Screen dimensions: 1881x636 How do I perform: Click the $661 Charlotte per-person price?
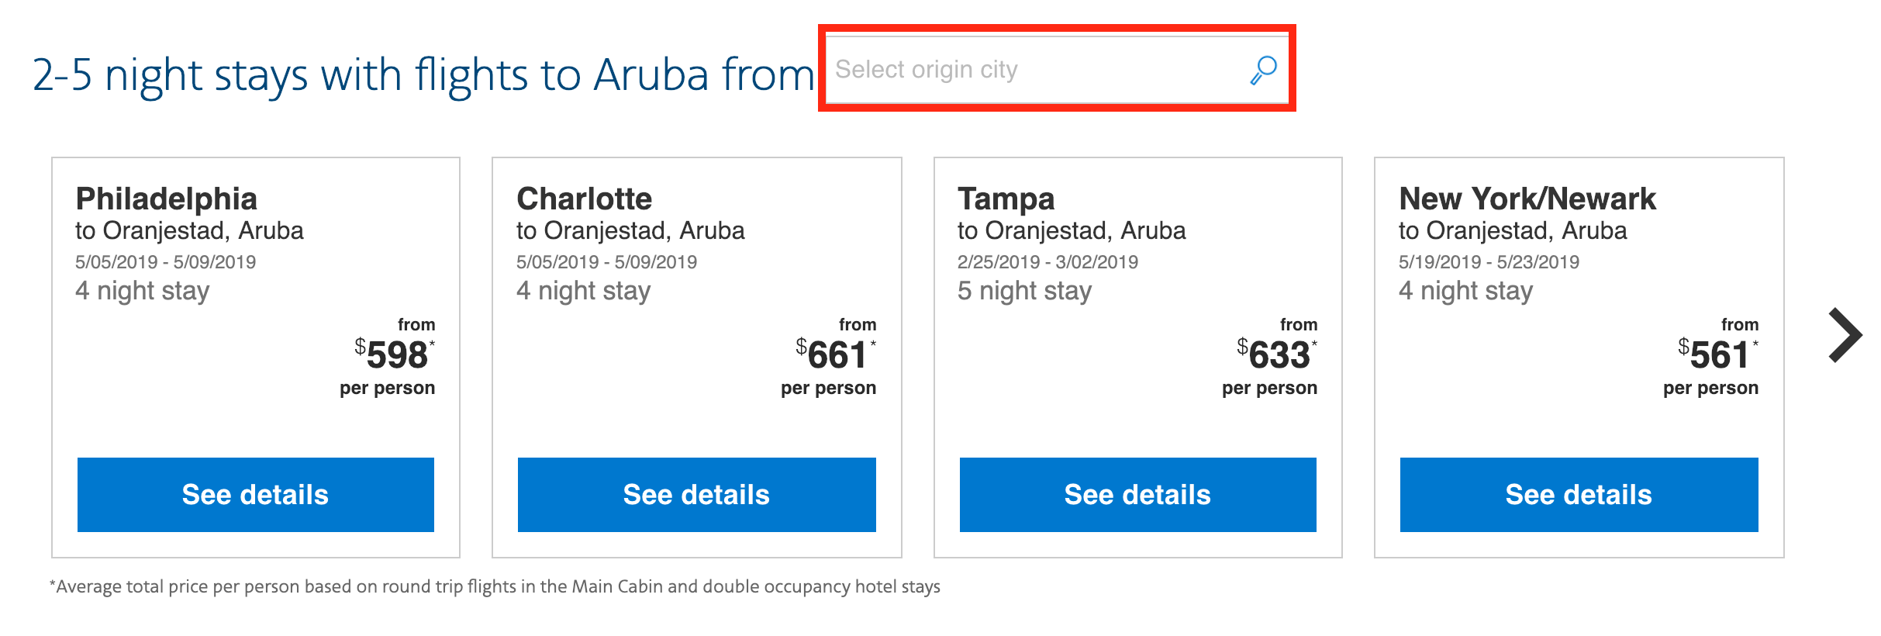[836, 354]
